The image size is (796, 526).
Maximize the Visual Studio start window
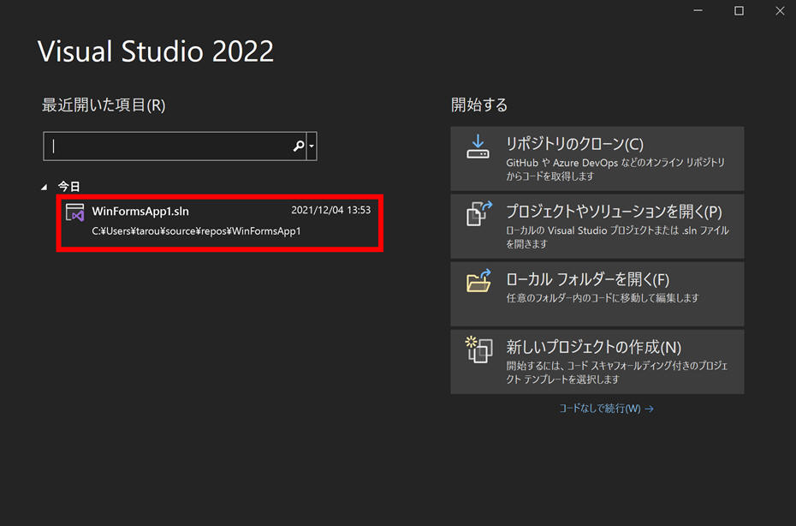click(x=740, y=10)
